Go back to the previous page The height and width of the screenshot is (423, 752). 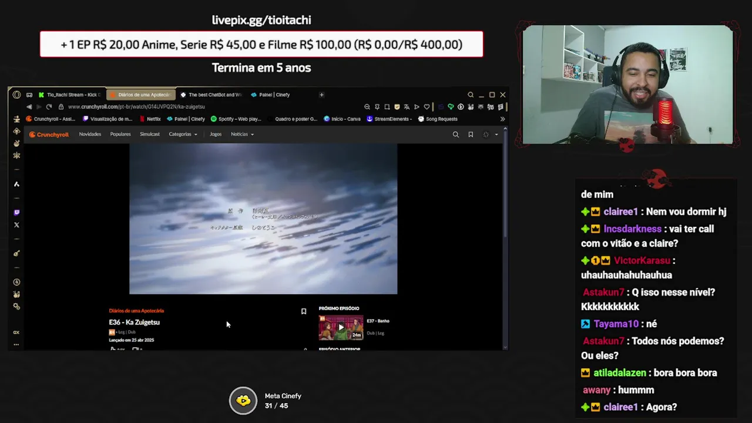(29, 107)
